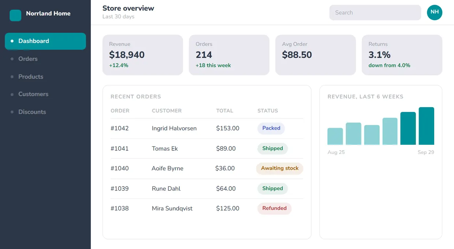Click the Awaiting stock status badge

280,169
